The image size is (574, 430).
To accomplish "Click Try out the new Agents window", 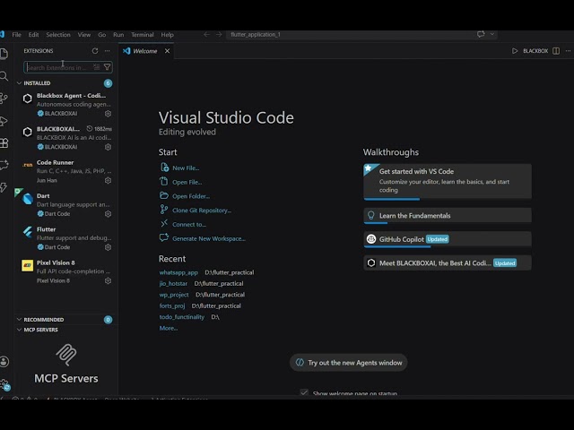I will pyautogui.click(x=349, y=362).
